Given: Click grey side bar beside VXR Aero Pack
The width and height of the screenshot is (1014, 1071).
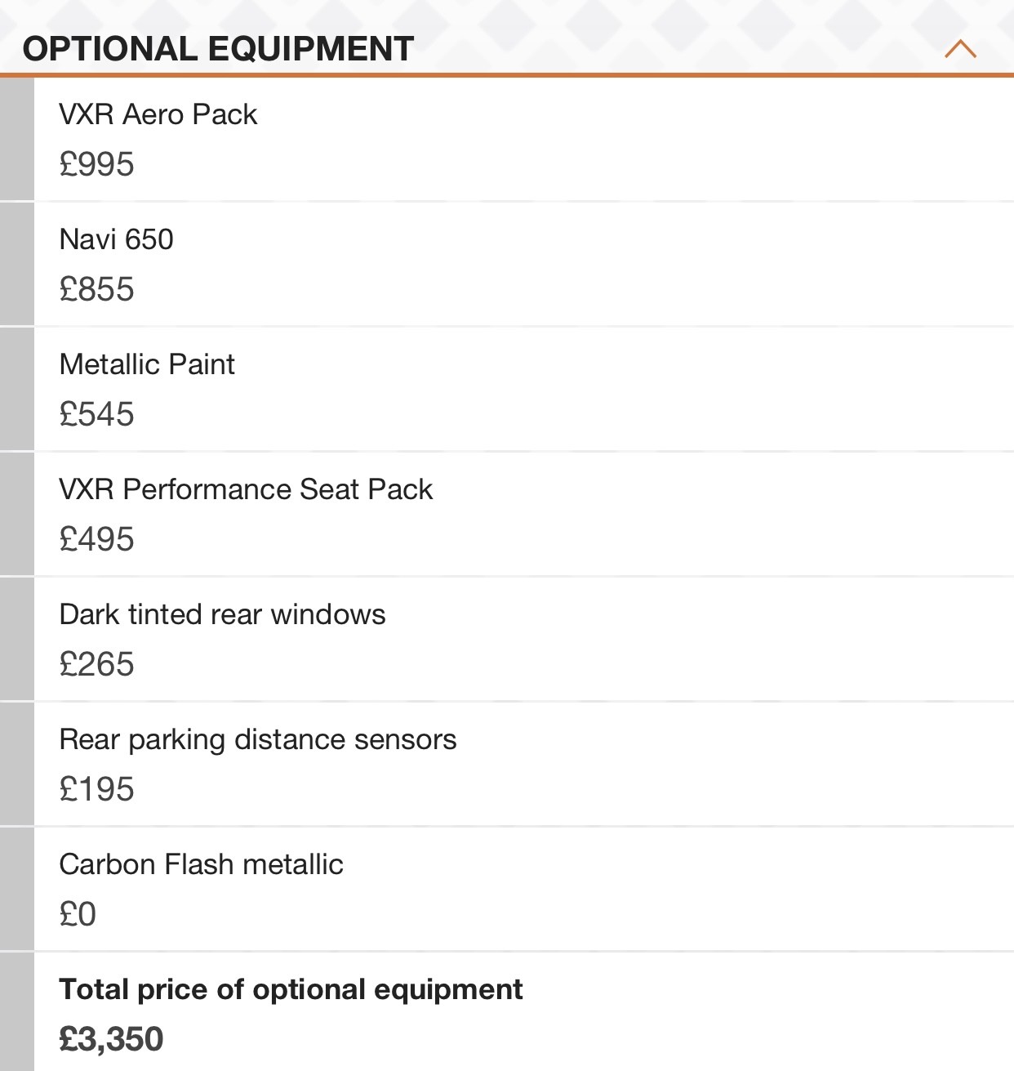Looking at the screenshot, I should coord(16,139).
